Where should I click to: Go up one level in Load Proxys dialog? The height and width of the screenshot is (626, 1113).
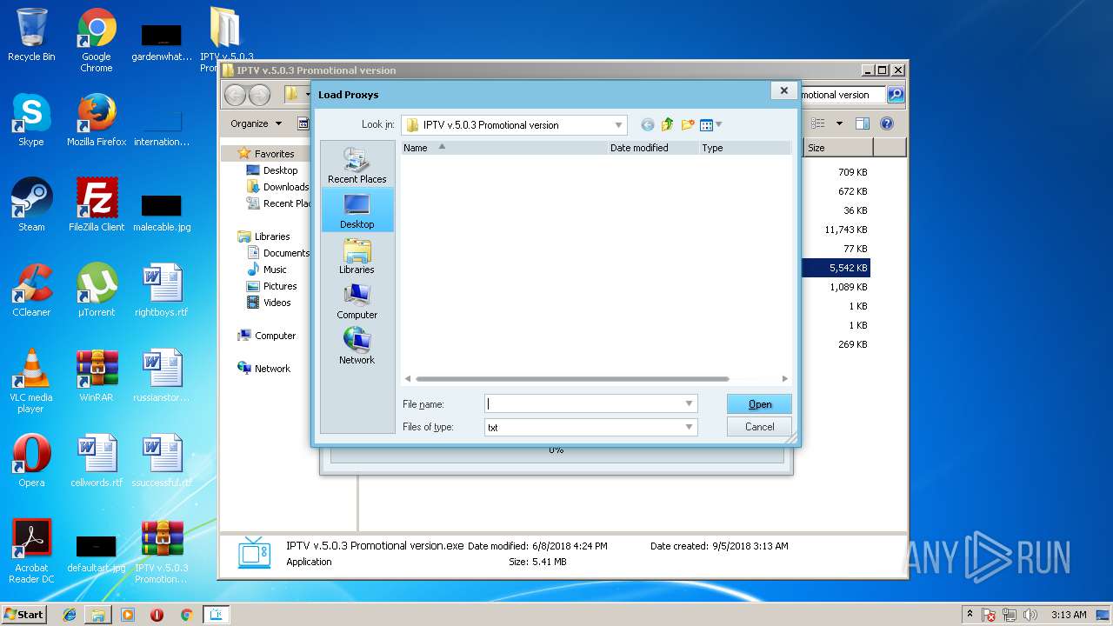668,124
